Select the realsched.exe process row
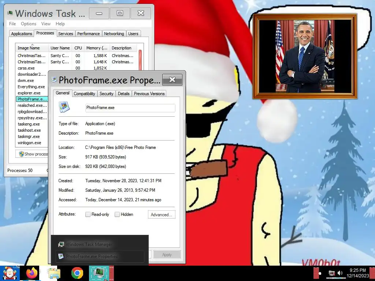 coord(32,105)
